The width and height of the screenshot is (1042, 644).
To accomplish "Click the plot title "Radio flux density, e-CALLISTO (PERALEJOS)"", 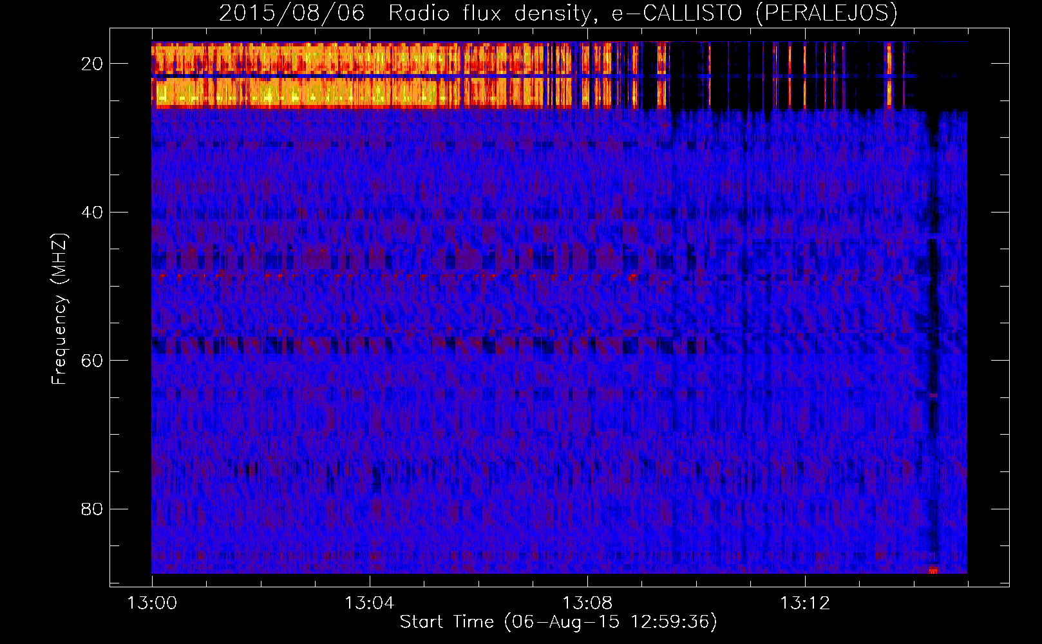I will coord(643,13).
